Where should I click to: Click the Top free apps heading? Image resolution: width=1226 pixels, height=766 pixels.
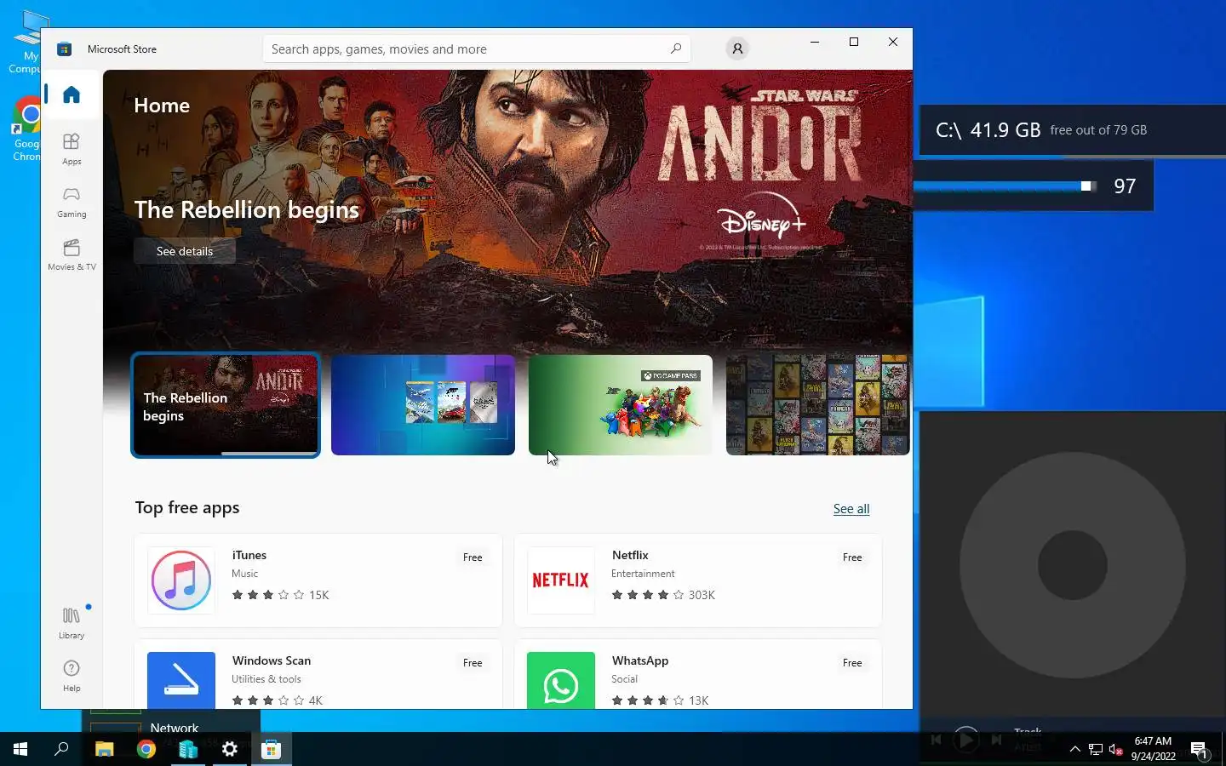point(187,507)
